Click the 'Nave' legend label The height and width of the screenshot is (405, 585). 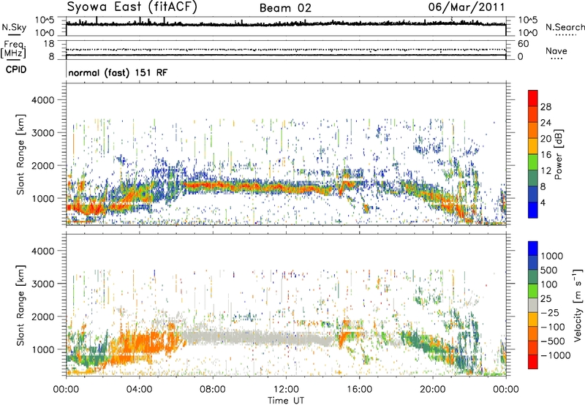click(x=556, y=51)
